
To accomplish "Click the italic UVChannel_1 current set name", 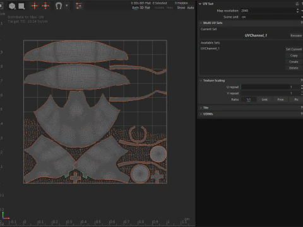I will [x=256, y=35].
